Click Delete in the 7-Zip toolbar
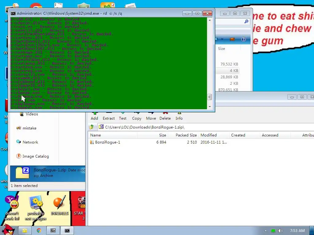Screen dimensions: 314x235 [165, 117]
